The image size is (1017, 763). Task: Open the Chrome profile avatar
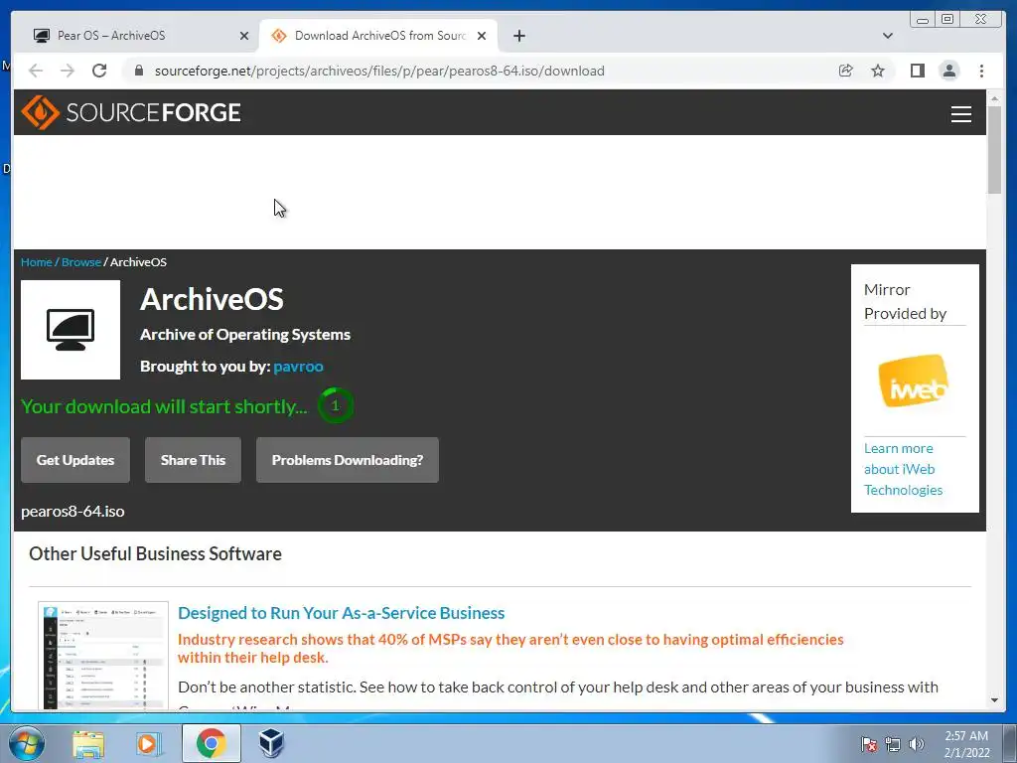[x=948, y=71]
